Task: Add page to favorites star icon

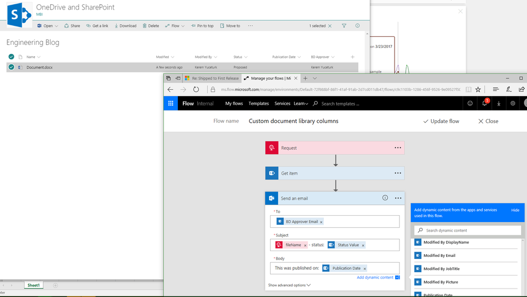Action: coord(478,89)
